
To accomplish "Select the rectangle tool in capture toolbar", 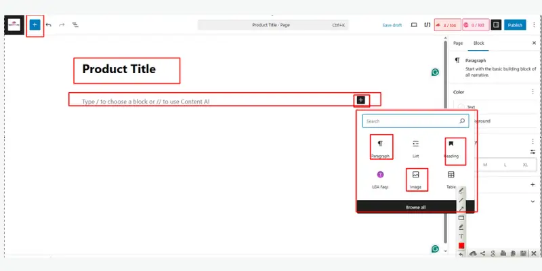I will pos(461,218).
